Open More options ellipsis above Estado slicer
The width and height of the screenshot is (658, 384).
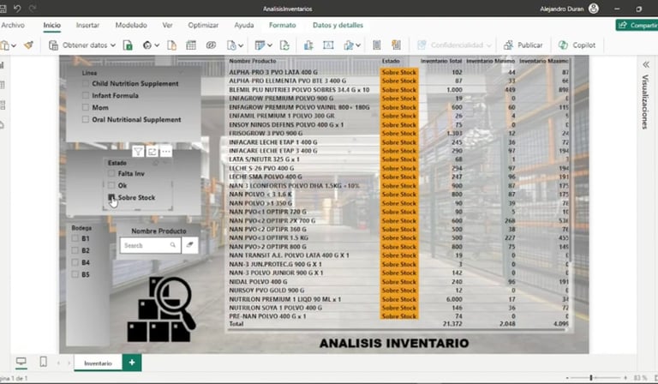point(165,151)
